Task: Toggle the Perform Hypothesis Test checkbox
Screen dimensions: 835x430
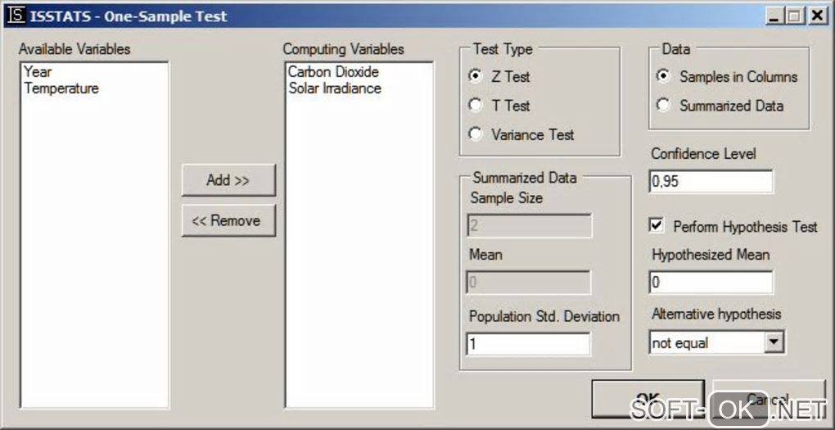Action: (657, 225)
